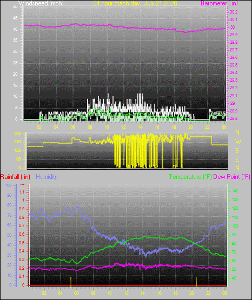This screenshot has width=252, height=300.
Task: Click the 18 hour label under windspeed chart
Action: click(174, 127)
